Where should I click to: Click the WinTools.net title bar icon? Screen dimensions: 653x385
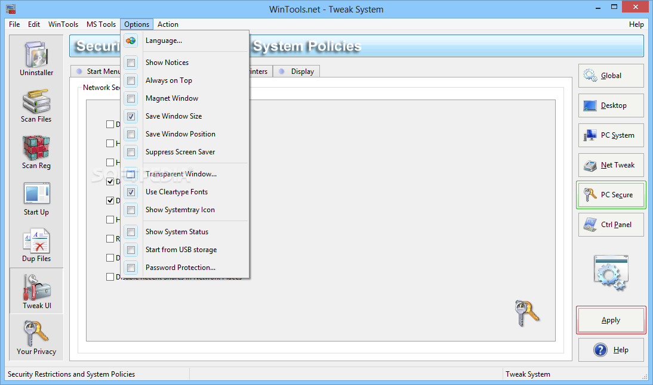coord(11,9)
